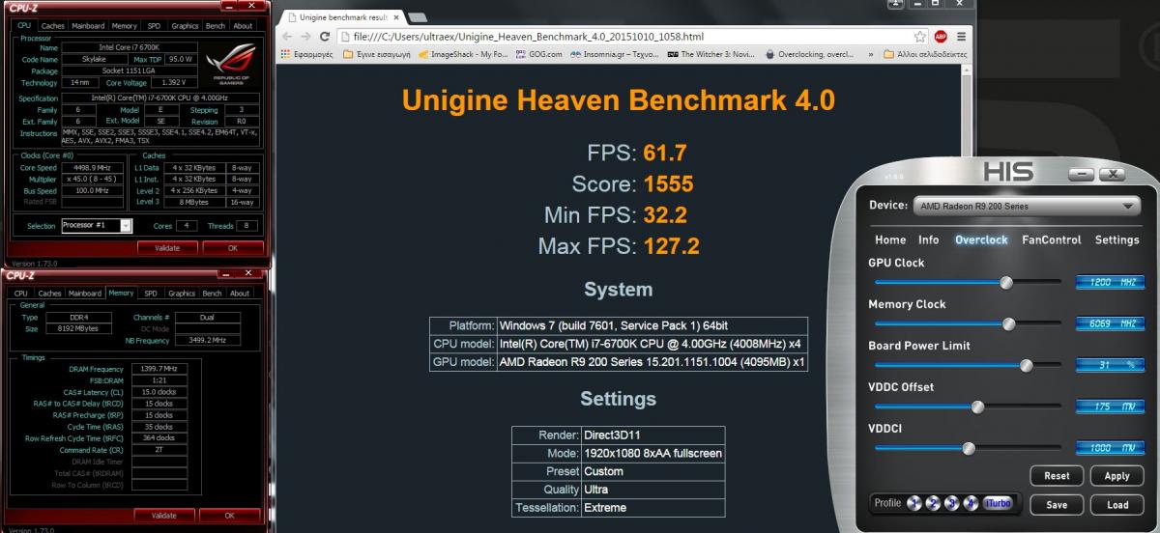Switch to the Mainboard tab in upper CPU-Z
1160x533 pixels.
coord(87,26)
